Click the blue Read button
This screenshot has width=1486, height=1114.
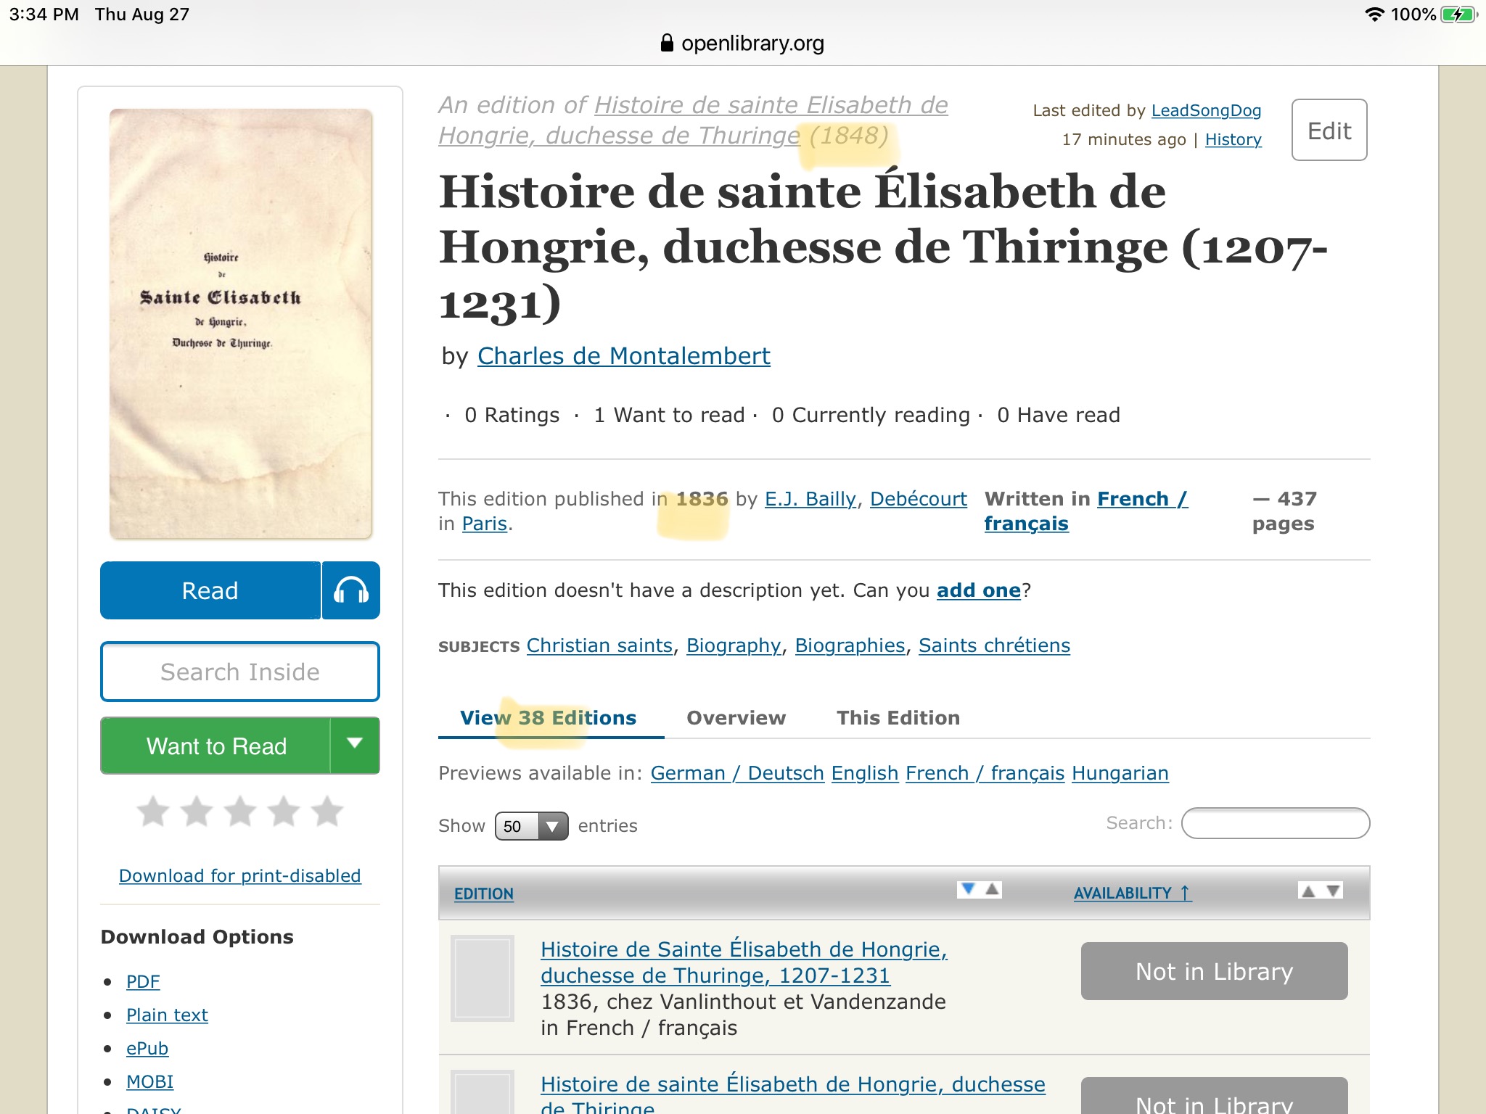(x=210, y=590)
